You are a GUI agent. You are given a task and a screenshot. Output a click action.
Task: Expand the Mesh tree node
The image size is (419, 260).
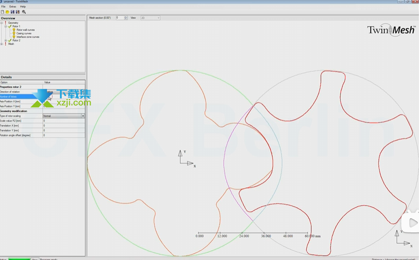coord(2,44)
